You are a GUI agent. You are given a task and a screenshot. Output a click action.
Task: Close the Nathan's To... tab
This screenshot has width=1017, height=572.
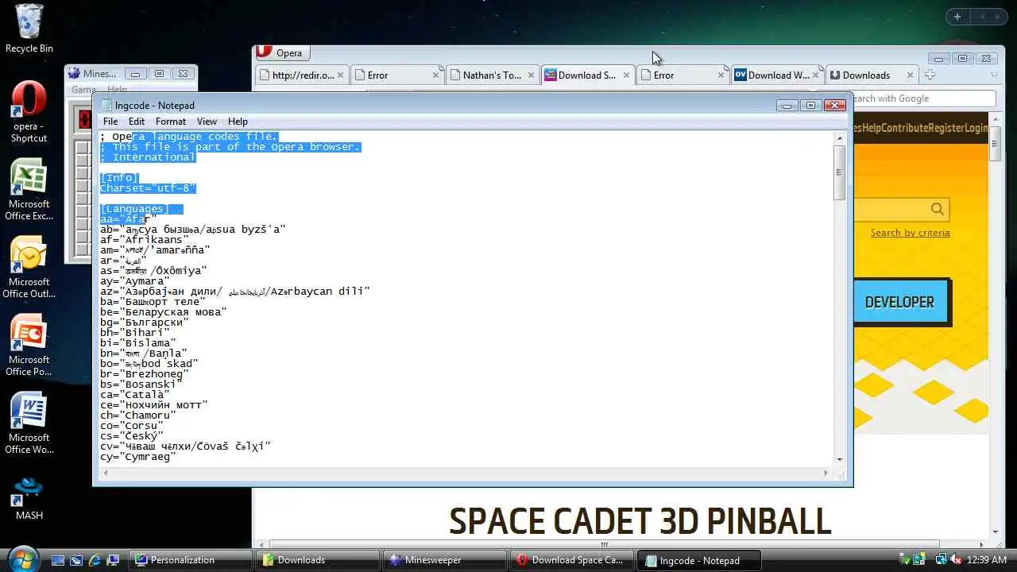pyautogui.click(x=531, y=75)
